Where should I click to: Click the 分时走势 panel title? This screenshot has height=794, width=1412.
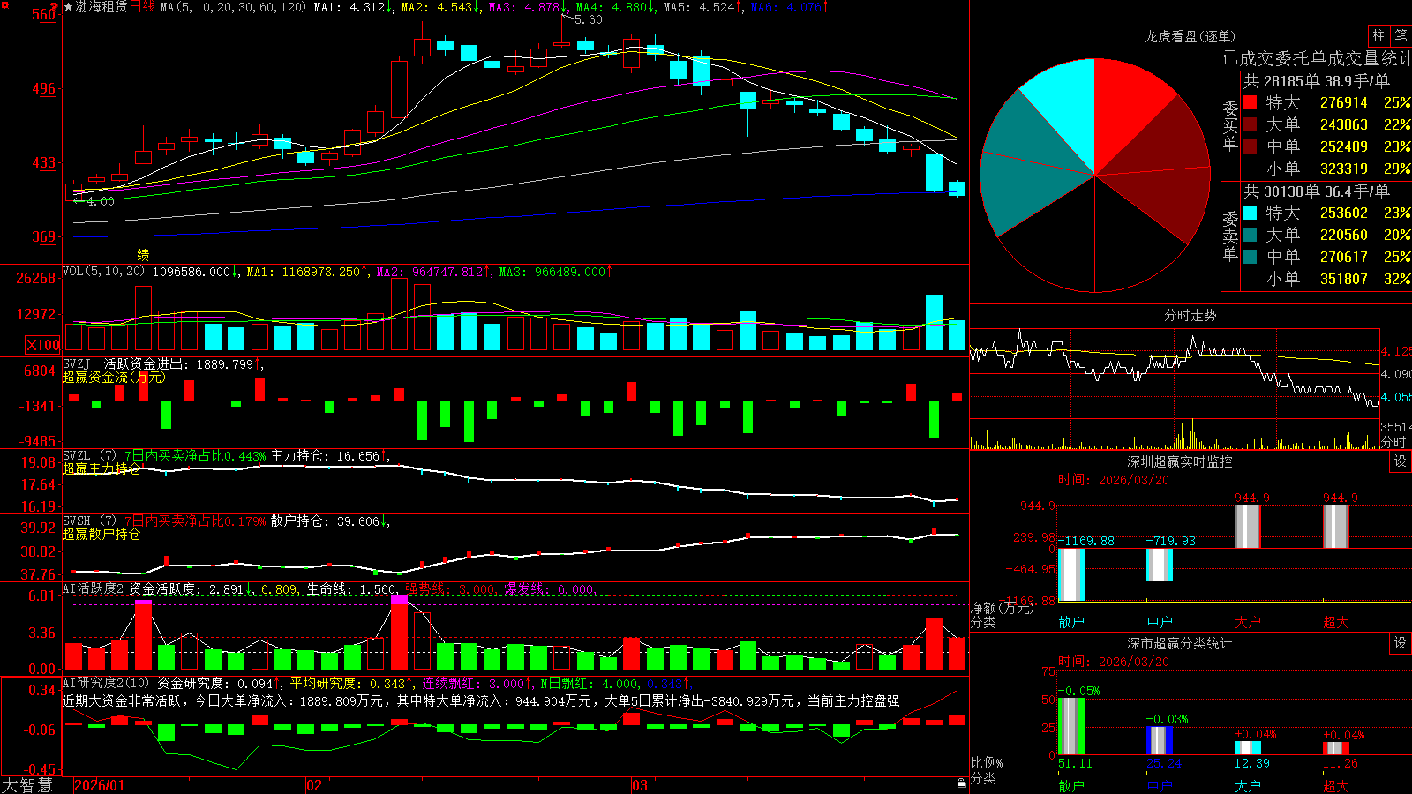pos(1190,315)
